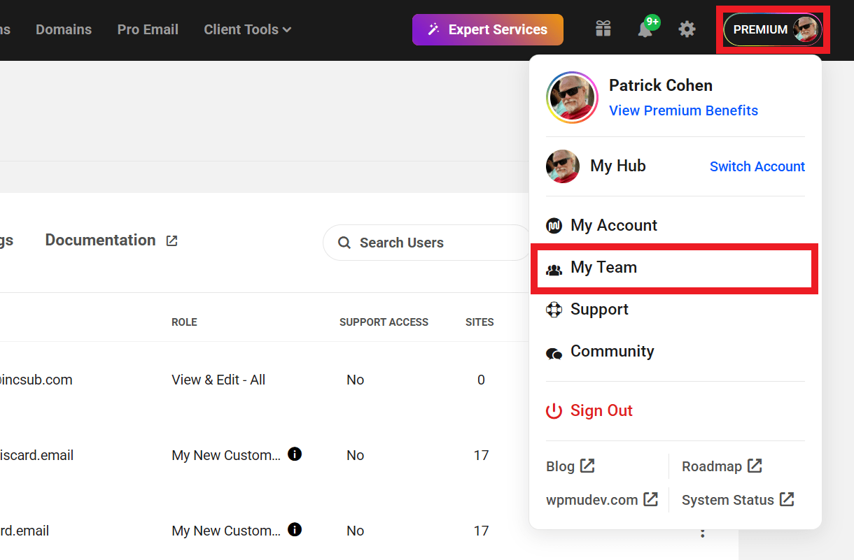This screenshot has width=854, height=560.
Task: Open the settings gear icon
Action: point(687,29)
